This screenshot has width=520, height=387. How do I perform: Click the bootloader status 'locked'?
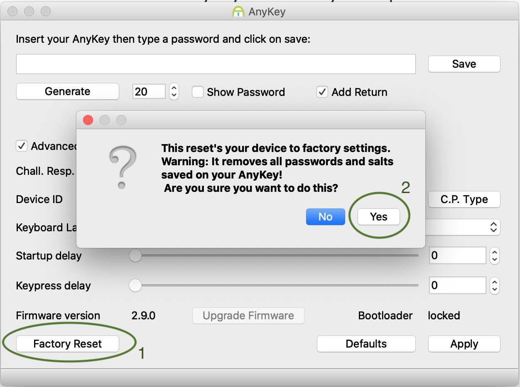click(444, 316)
